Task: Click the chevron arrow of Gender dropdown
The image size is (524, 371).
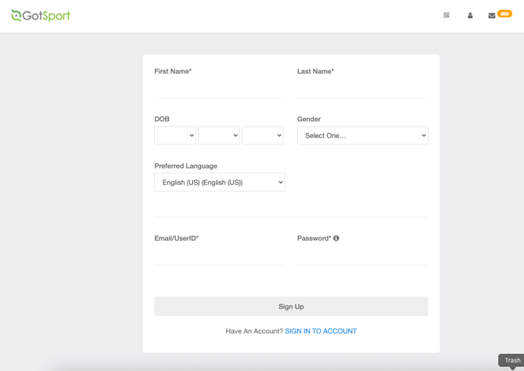Action: 423,135
